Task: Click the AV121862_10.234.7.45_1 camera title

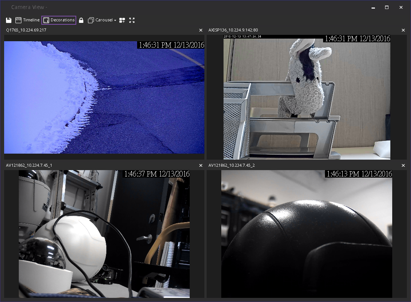Action: pos(29,165)
